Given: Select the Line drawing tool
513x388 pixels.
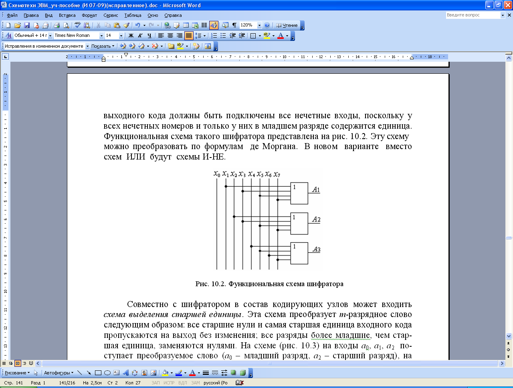Looking at the screenshot, I should (79, 373).
